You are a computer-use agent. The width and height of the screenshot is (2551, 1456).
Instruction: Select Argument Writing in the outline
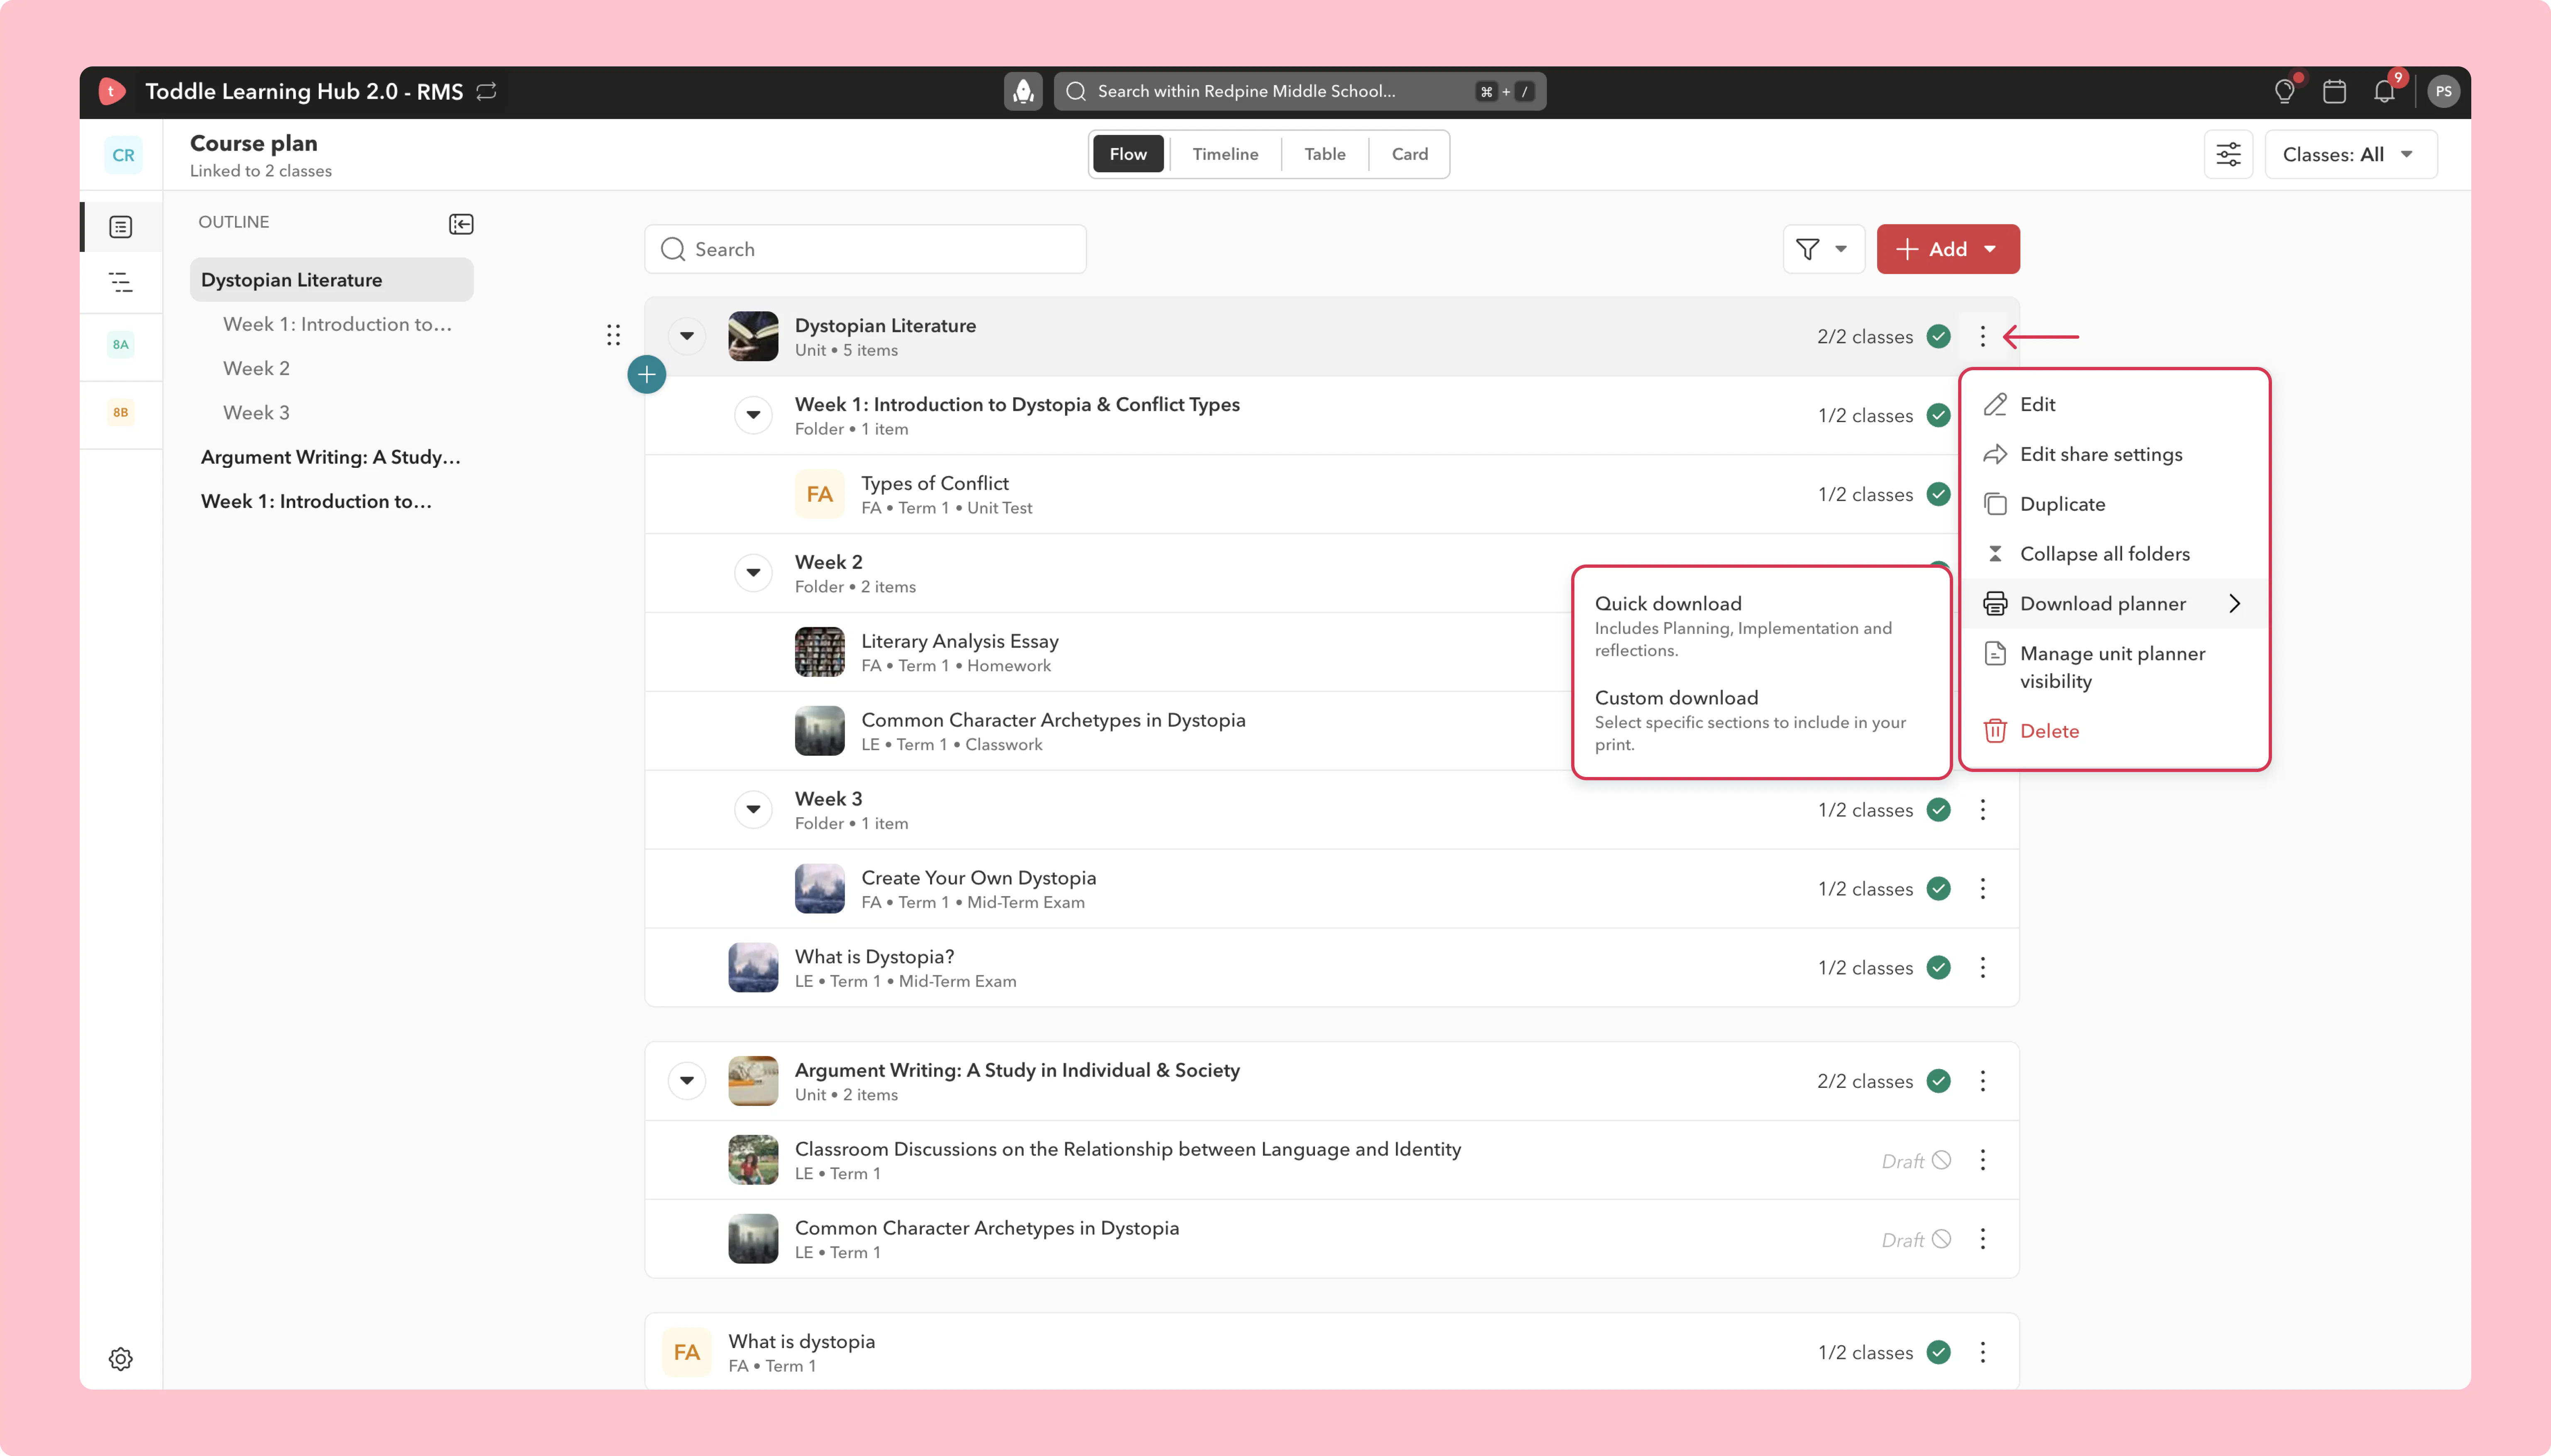click(331, 457)
